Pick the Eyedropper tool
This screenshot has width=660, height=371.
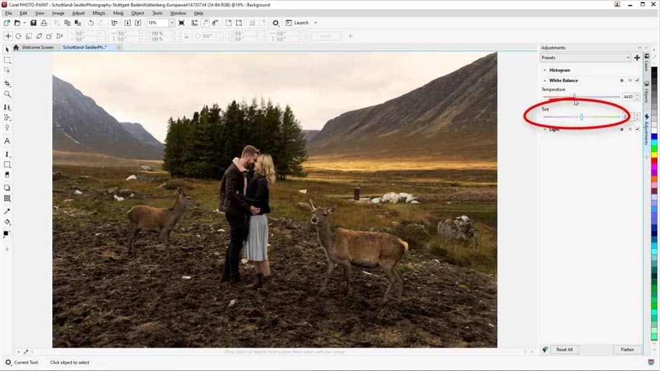(8, 211)
